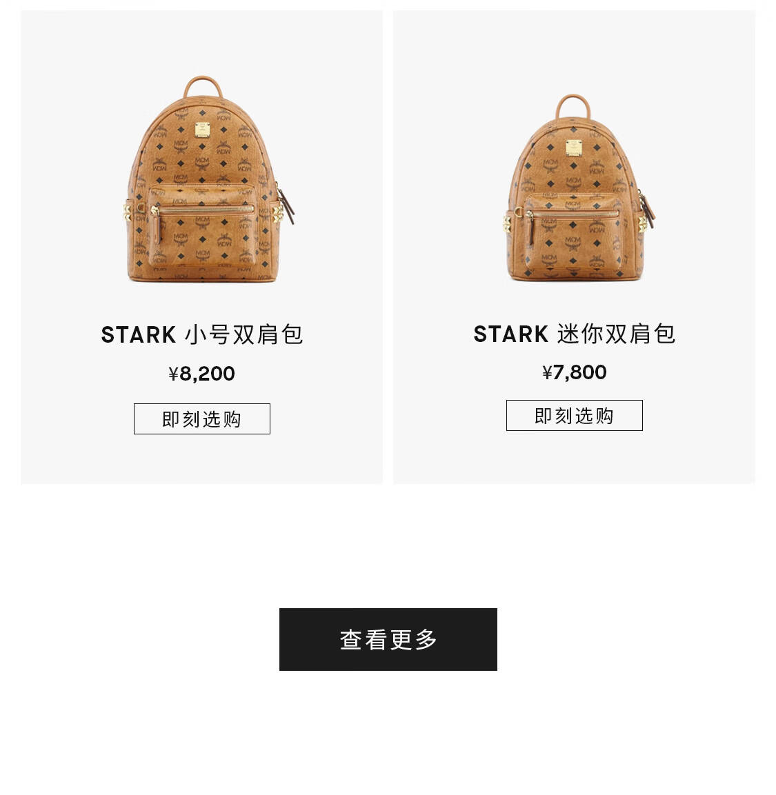This screenshot has width=776, height=795.
Task: Click the side zipper pull on 迷你 backpack
Action: [648, 209]
